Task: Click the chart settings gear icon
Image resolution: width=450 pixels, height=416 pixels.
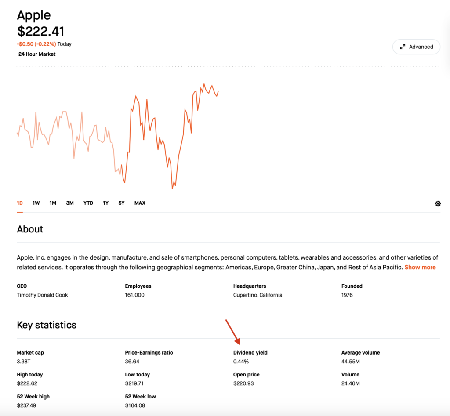Action: 438,204
